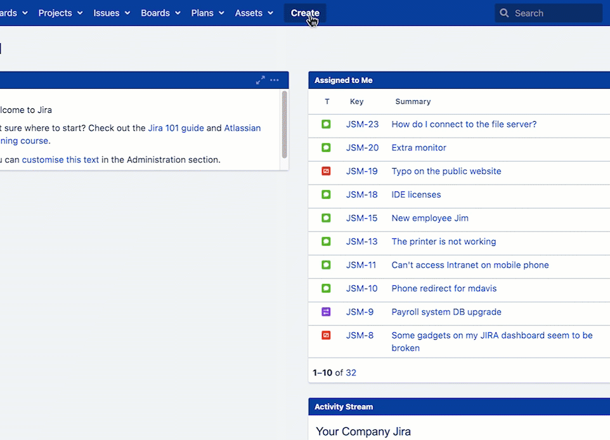The image size is (610, 440).
Task: Open 'Can't access Intranet on mobile phone'
Action: [x=470, y=265]
